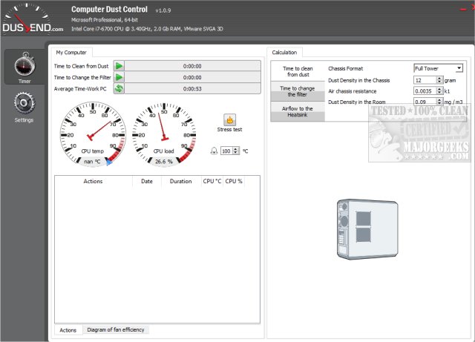Adjust Dust Density in the Room stepper
Viewport: 475px width, 342px height.
[440, 102]
